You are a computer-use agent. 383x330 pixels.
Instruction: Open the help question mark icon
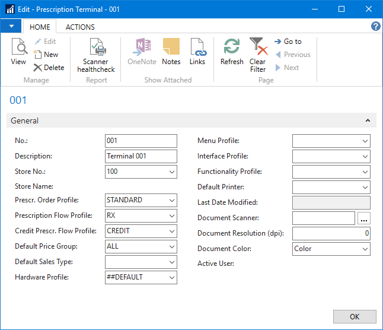point(375,26)
